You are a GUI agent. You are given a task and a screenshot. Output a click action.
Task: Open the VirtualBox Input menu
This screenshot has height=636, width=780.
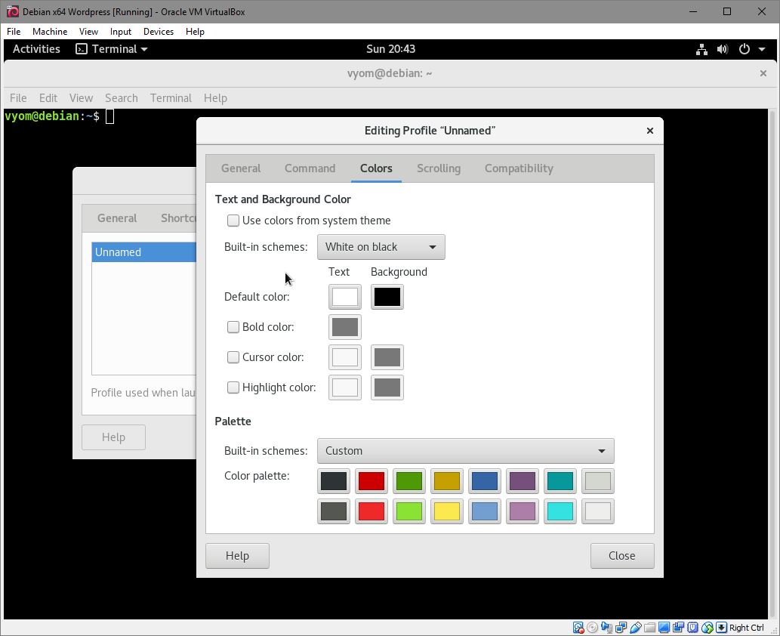click(x=120, y=32)
